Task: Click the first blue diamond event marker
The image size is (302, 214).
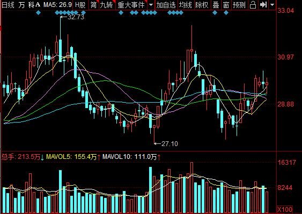Action: pos(39,13)
